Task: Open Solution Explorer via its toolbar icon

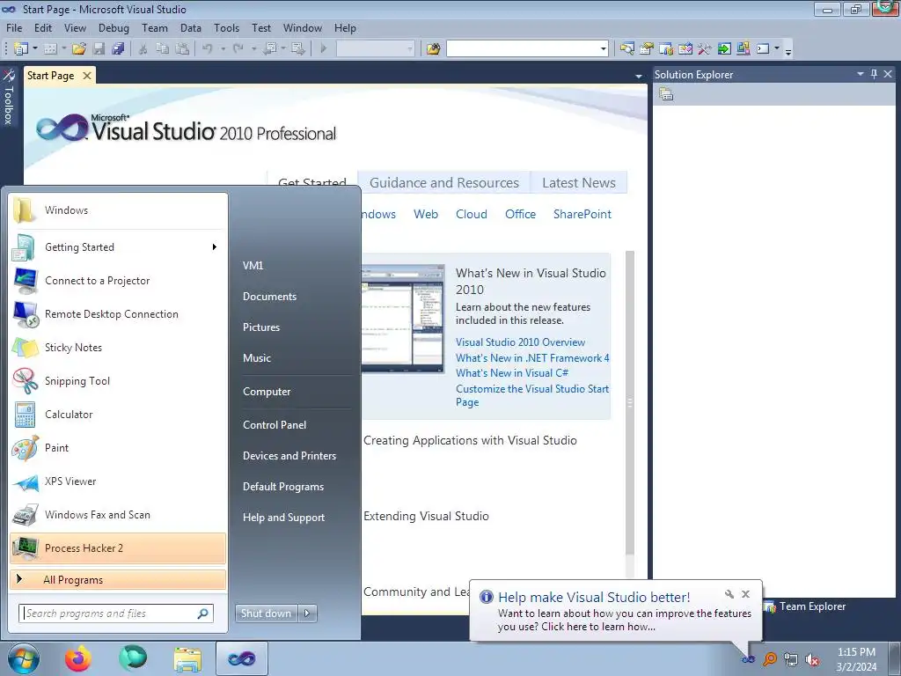Action: pyautogui.click(x=626, y=49)
